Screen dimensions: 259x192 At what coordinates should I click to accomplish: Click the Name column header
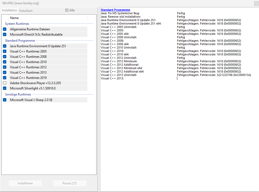pos(48,18)
